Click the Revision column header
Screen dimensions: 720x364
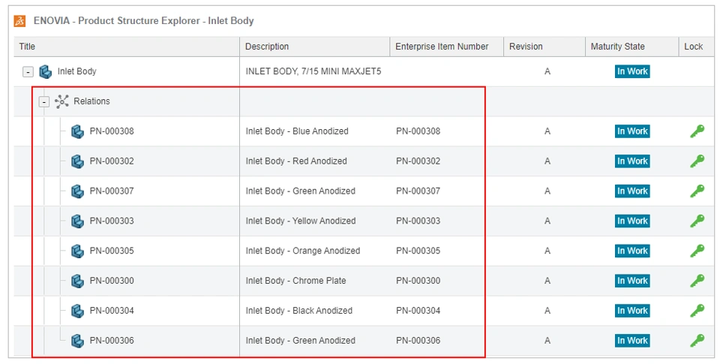click(x=526, y=47)
